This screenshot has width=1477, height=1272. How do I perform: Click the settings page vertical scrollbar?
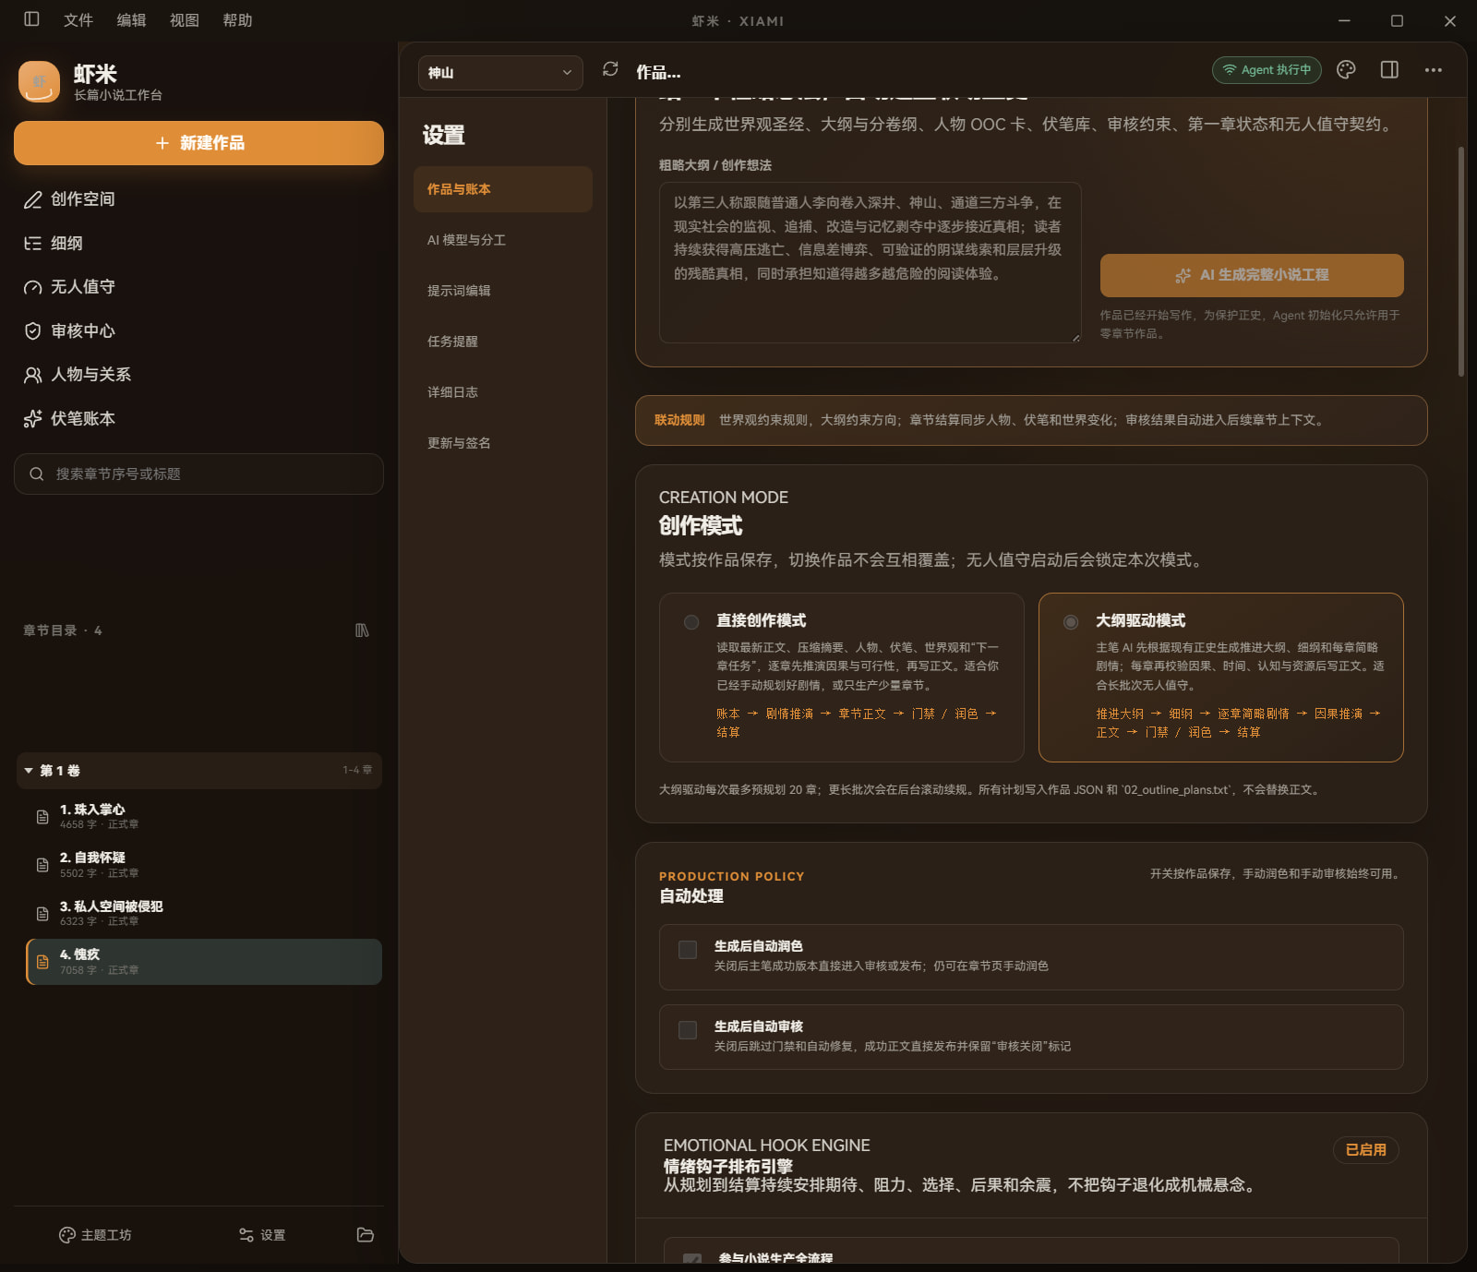[x=1461, y=261]
